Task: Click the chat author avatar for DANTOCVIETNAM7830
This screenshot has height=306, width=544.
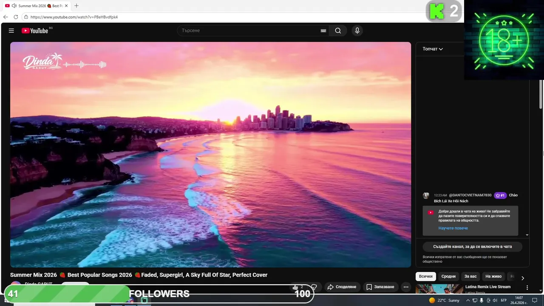Action: pyautogui.click(x=426, y=195)
